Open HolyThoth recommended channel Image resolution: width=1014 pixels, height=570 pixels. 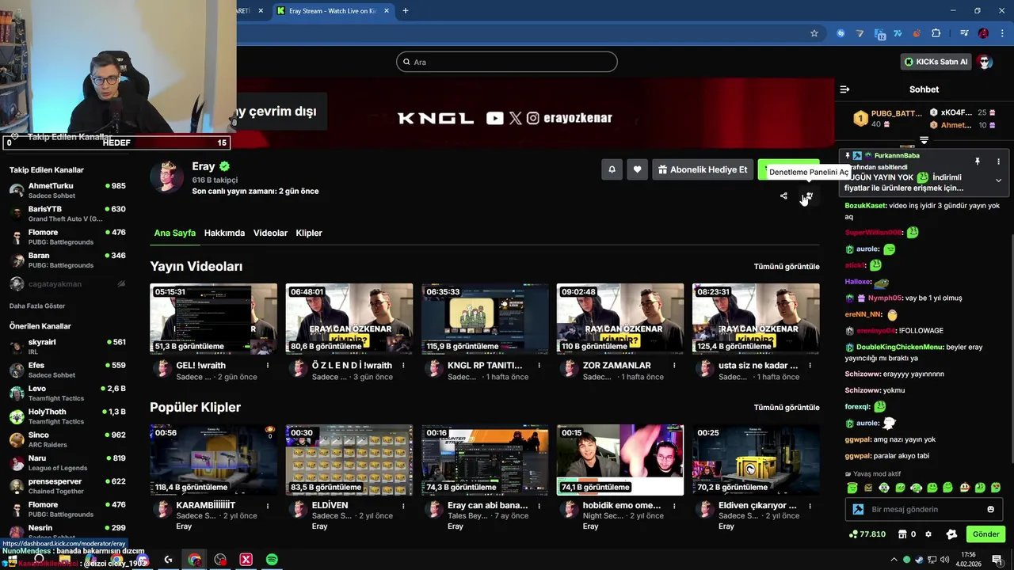[x=67, y=416]
